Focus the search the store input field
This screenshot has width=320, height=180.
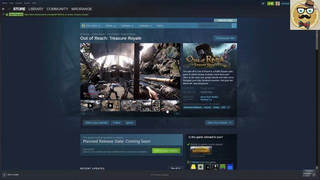coord(214,25)
